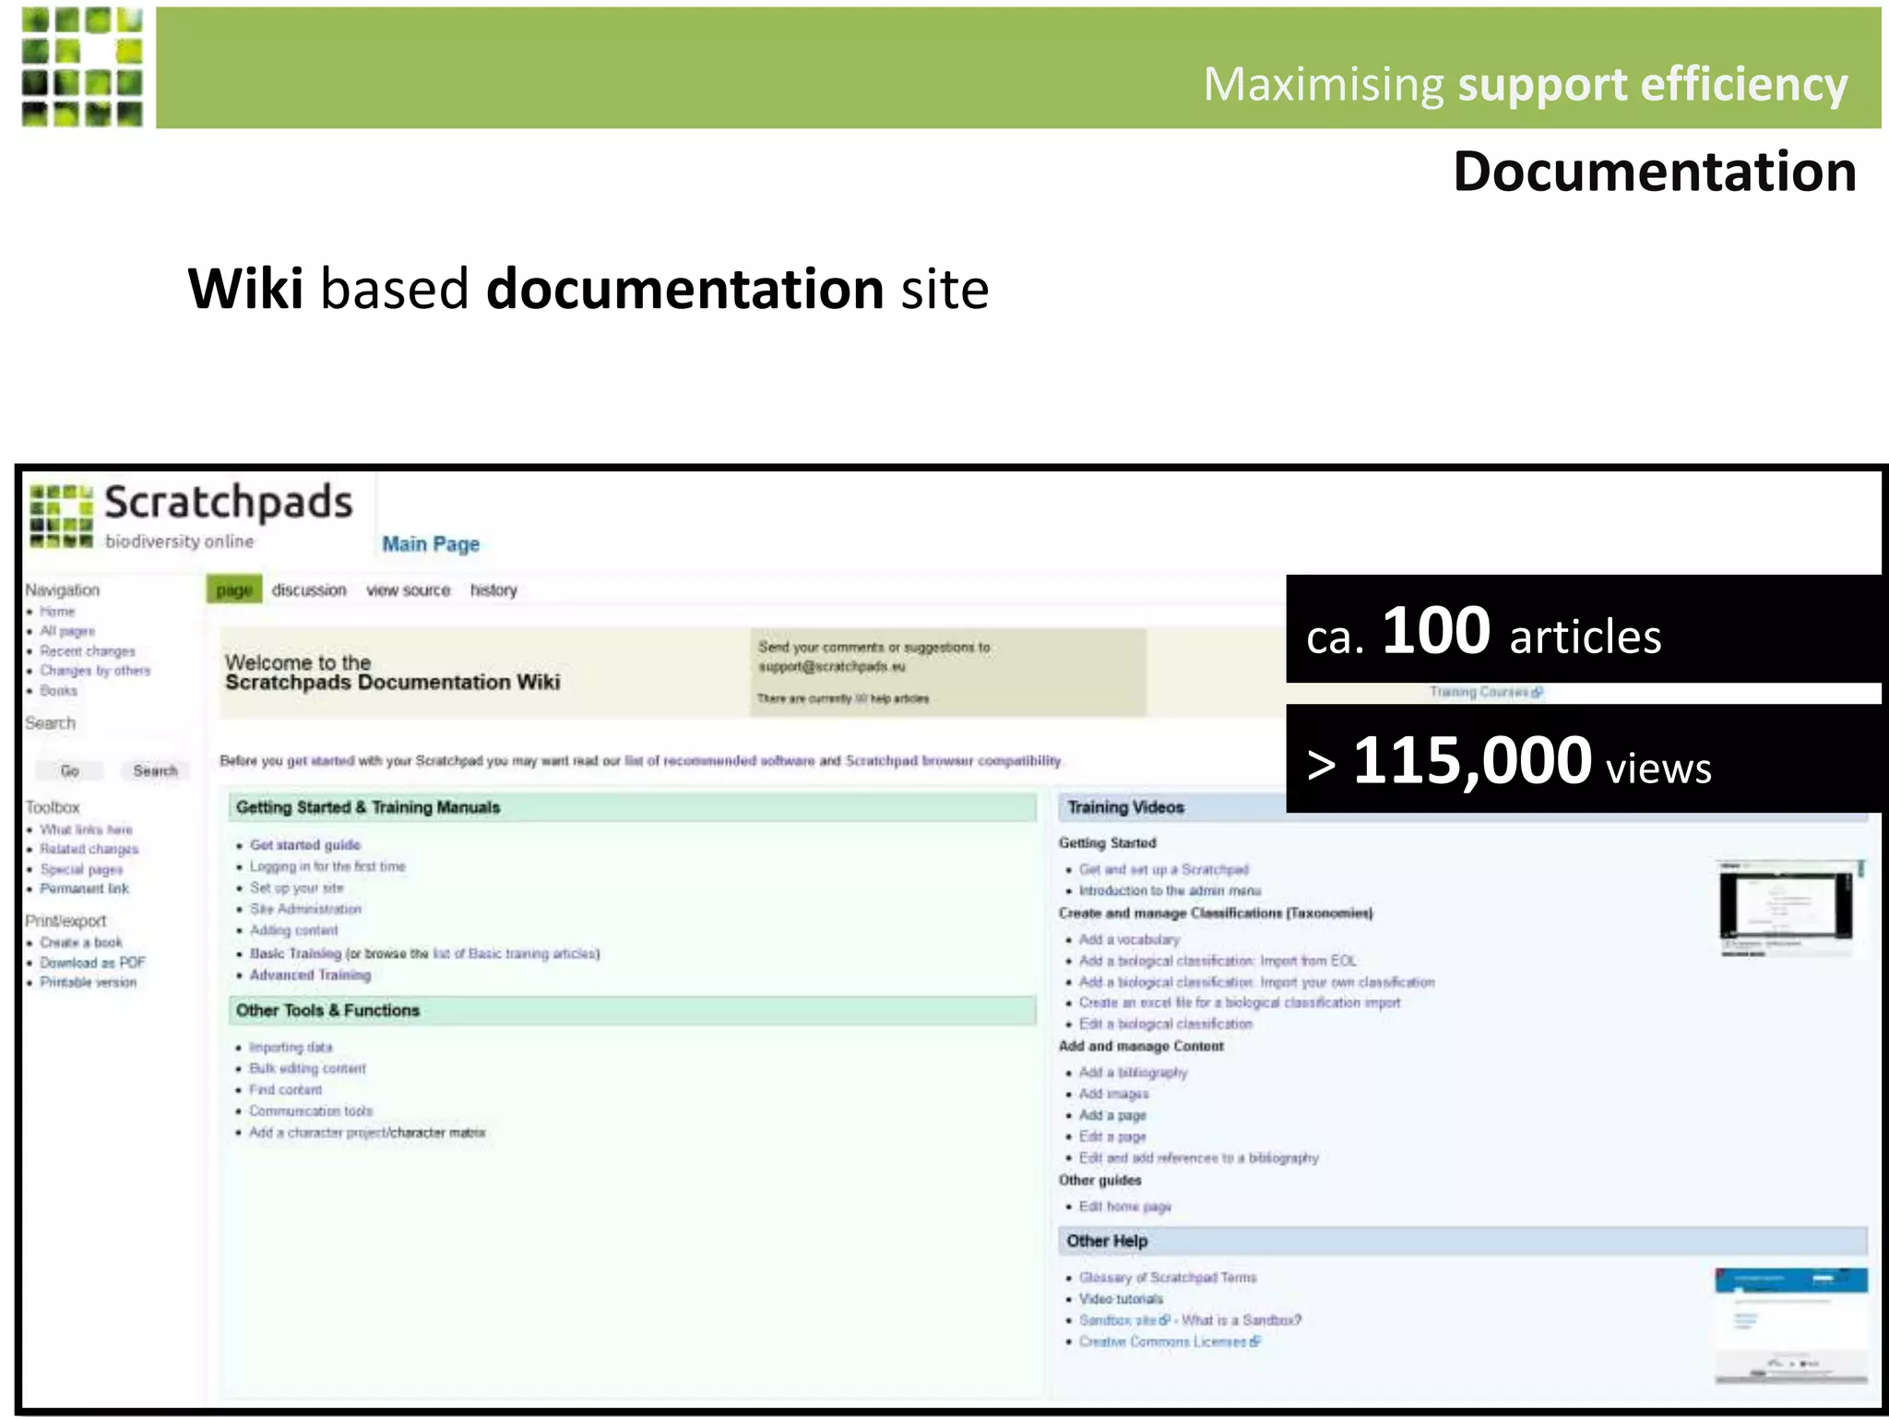Image resolution: width=1889 pixels, height=1417 pixels.
Task: Open 'Add images' link
Action: pos(1113,1094)
